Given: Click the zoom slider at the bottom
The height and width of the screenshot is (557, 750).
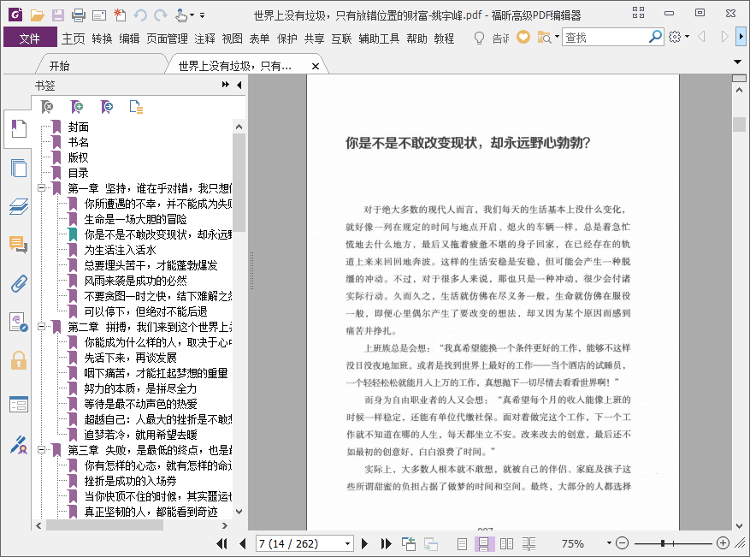Looking at the screenshot, I should click(675, 543).
